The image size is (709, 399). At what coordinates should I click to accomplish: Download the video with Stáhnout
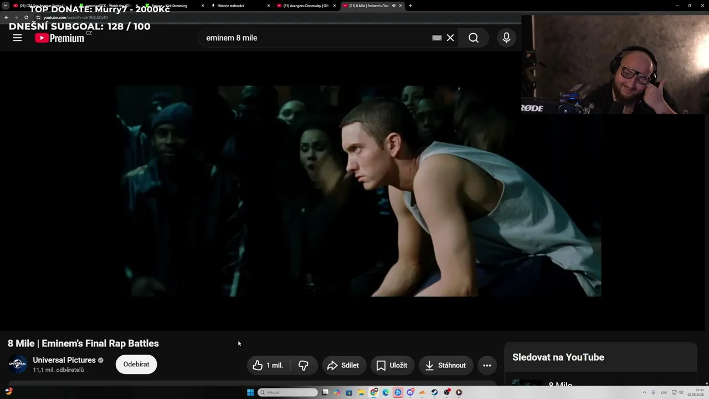(x=446, y=365)
